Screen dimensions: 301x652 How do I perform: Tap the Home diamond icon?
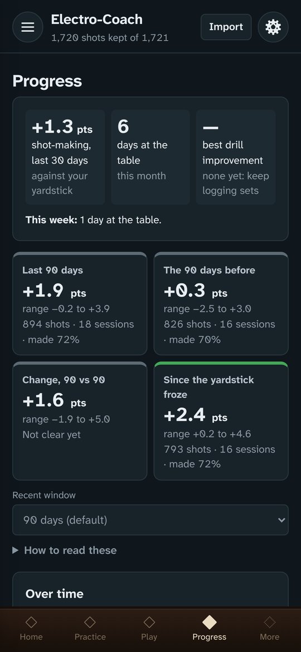31,622
